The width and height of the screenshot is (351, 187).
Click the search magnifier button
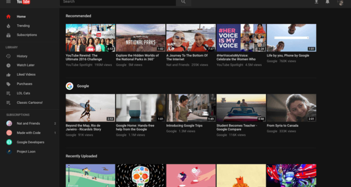[183, 2]
